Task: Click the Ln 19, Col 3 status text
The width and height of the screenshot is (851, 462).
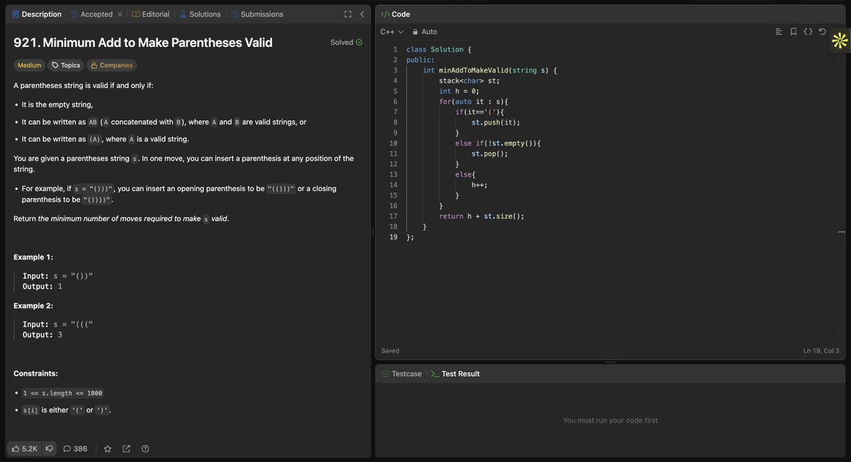Action: coord(821,351)
